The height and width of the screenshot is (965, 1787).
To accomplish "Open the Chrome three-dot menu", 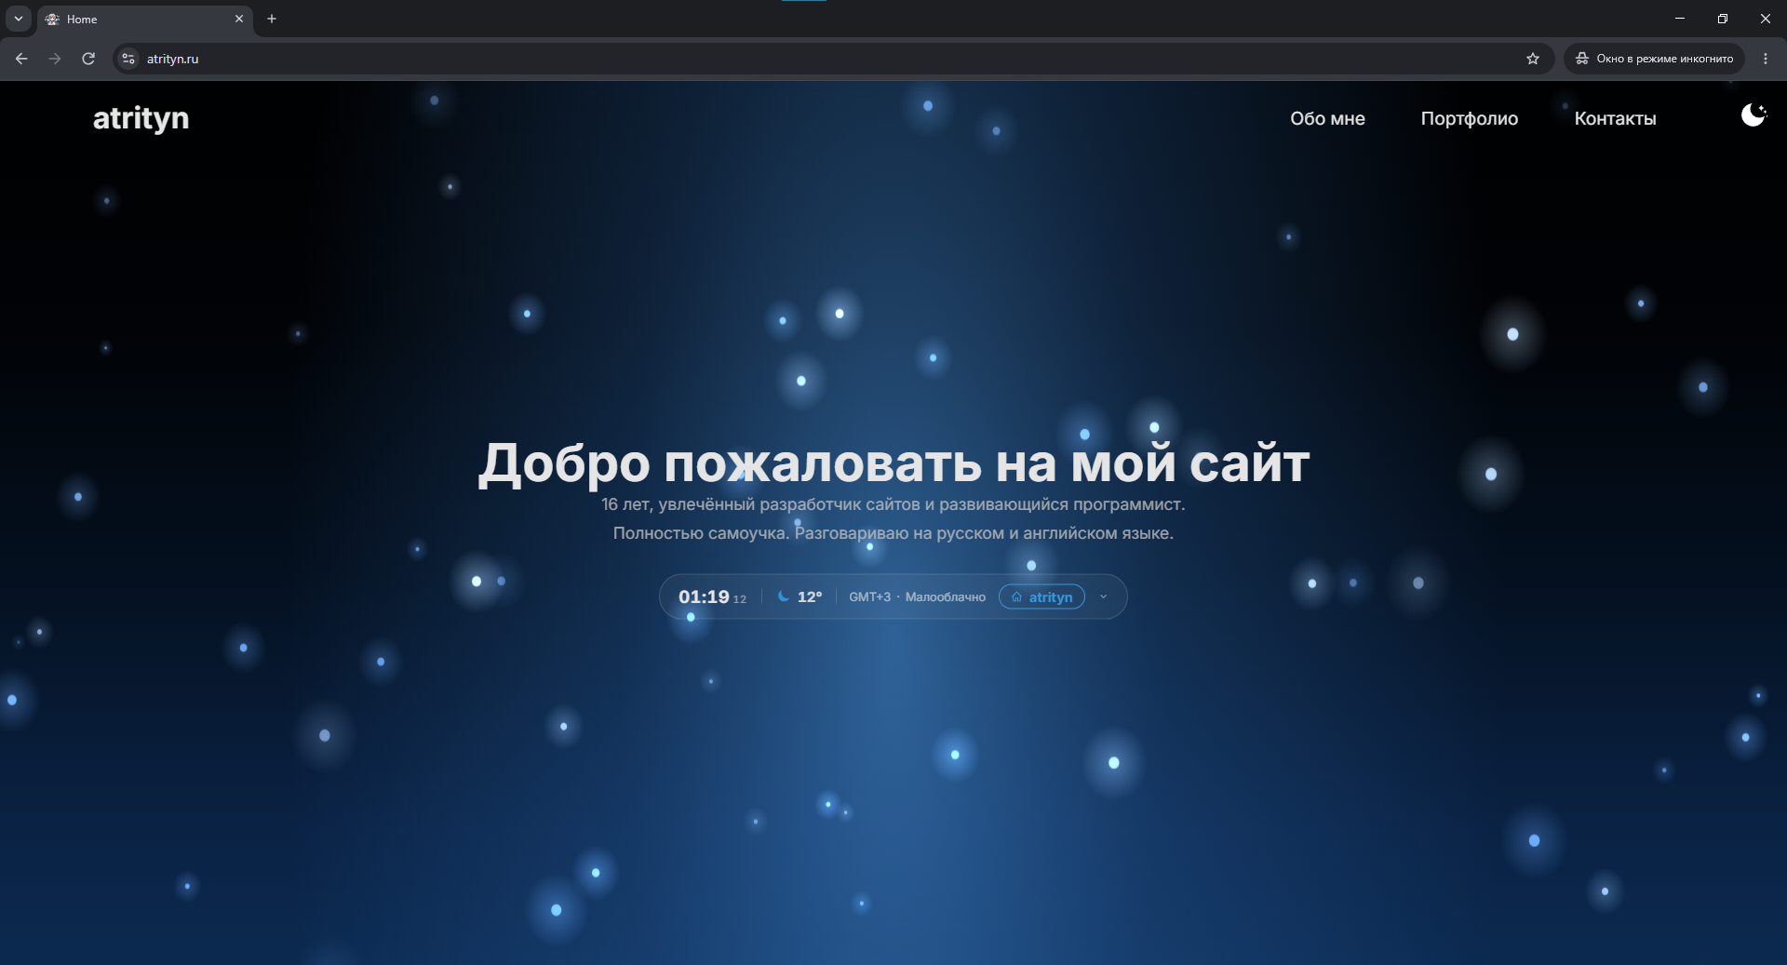I will (x=1766, y=59).
